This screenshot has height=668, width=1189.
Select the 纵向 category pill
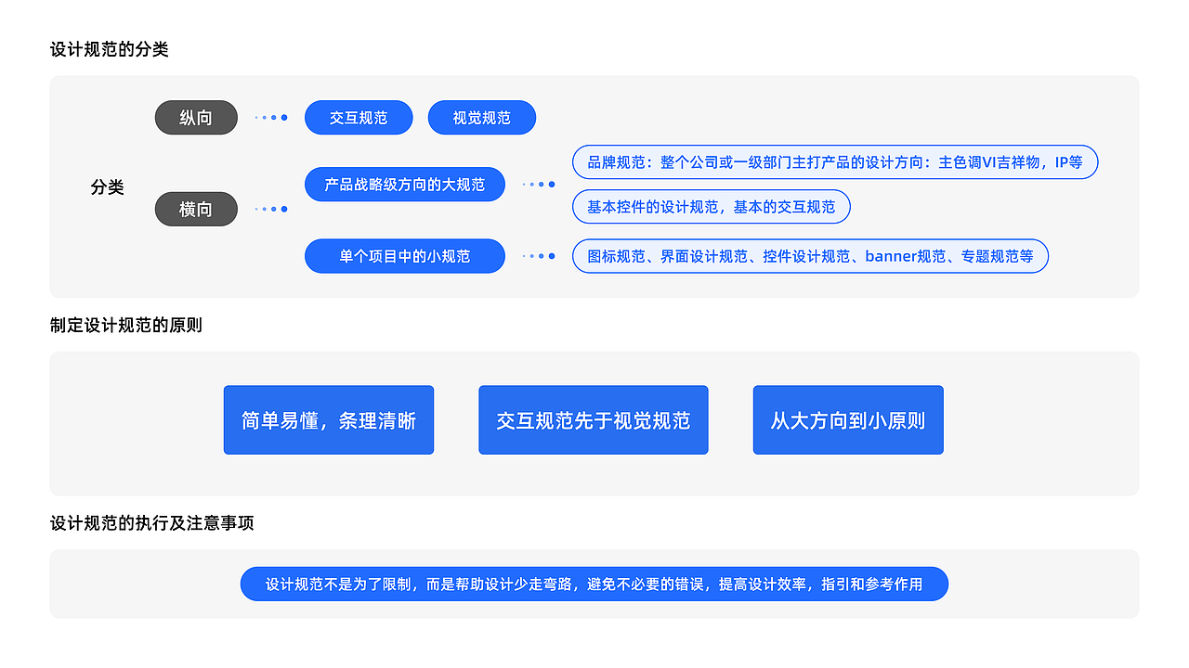coord(195,117)
